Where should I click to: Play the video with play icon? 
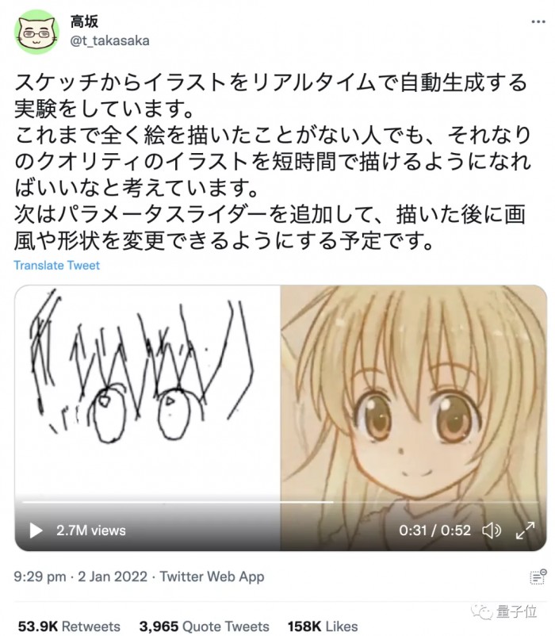pyautogui.click(x=36, y=531)
